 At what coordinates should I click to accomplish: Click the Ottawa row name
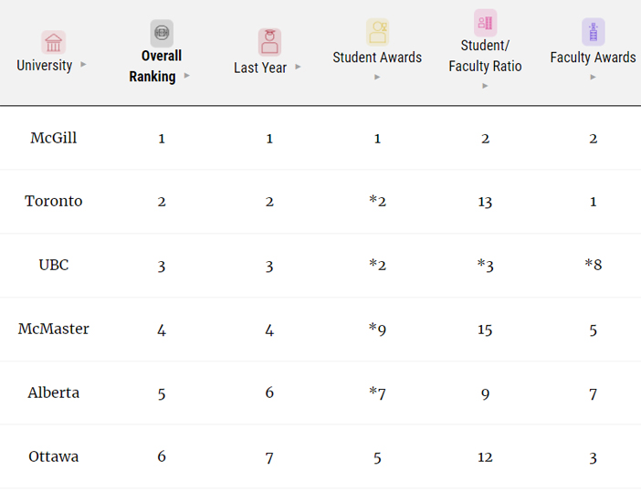(x=54, y=456)
